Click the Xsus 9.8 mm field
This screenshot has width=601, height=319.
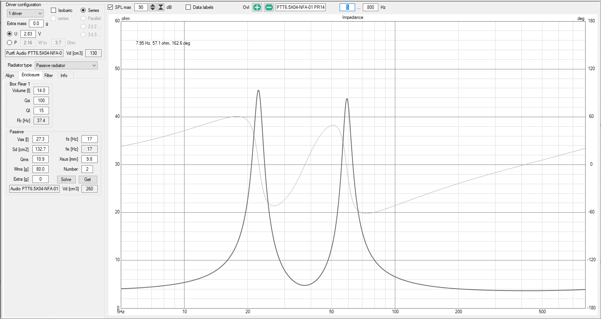pos(90,159)
